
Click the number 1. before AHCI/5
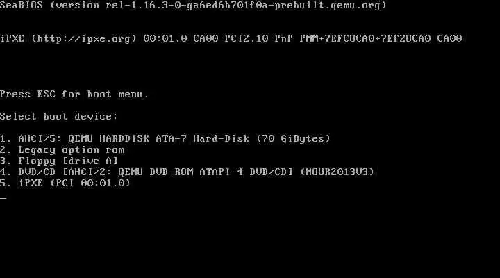(x=6, y=138)
